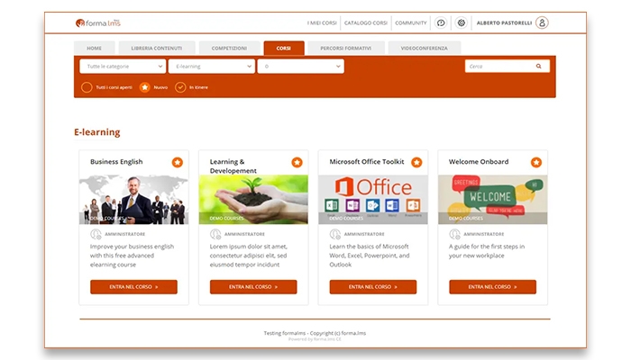
Task: Switch to the HOME tab
Action: [x=94, y=49]
